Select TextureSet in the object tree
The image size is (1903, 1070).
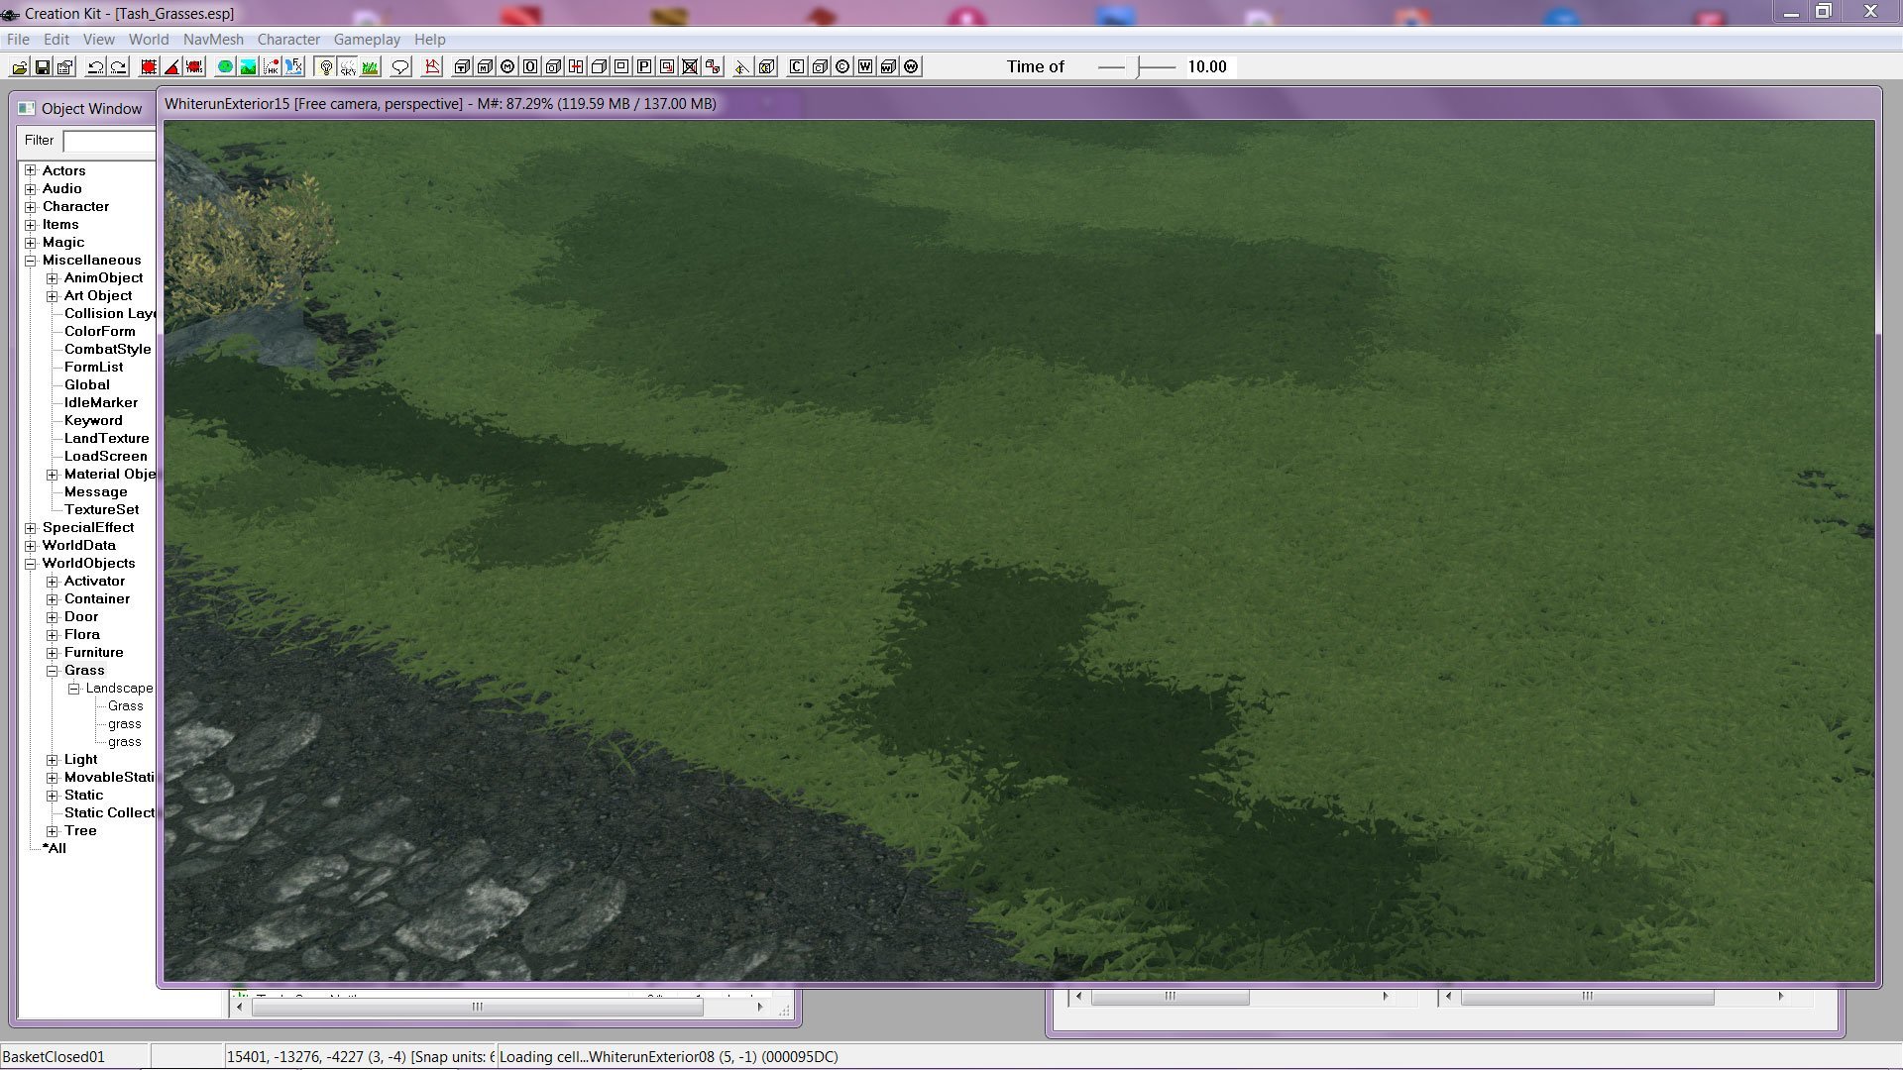click(x=101, y=509)
